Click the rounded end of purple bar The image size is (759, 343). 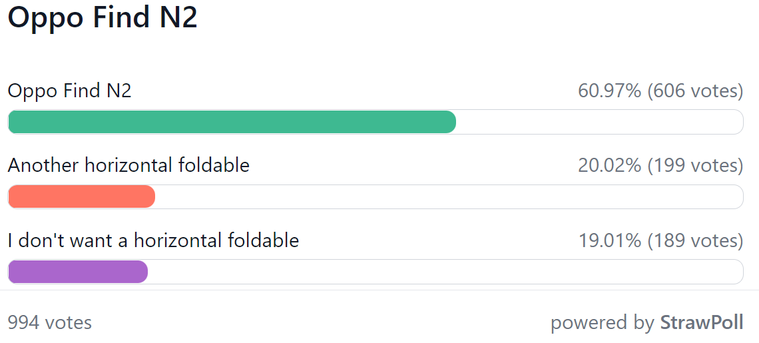click(142, 272)
